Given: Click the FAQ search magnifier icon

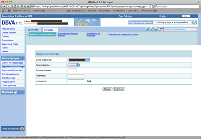Looking at the screenshot, I should (195, 23).
